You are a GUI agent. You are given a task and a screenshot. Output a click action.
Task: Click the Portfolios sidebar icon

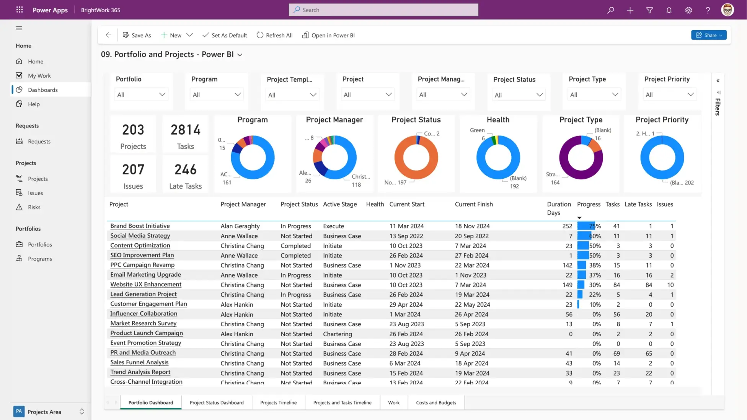(20, 244)
